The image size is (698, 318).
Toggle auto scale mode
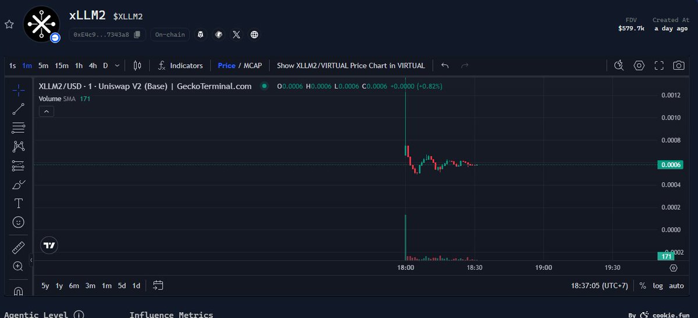[676, 286]
